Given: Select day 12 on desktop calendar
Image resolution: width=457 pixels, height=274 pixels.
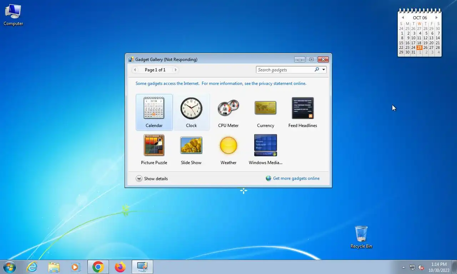Looking at the screenshot, I should point(425,38).
